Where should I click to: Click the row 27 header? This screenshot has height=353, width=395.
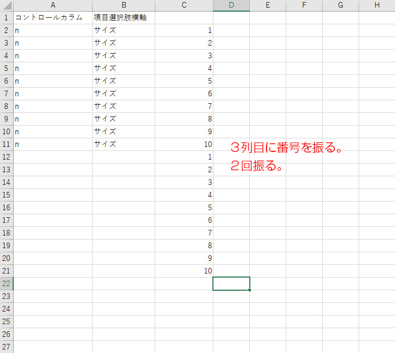click(7, 347)
